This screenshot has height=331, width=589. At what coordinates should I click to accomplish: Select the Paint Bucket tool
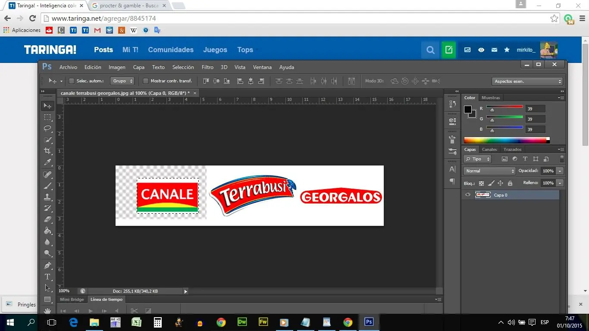(47, 231)
